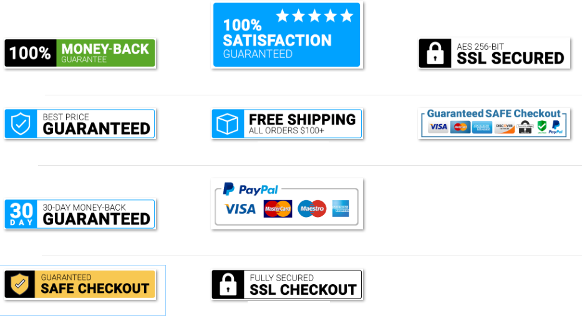The width and height of the screenshot is (582, 316).
Task: Select the 100% Money-Back Guarantee badge
Action: tap(80, 53)
